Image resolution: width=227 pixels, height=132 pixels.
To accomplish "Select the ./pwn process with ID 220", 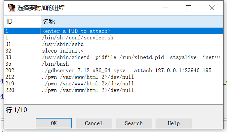I will click(x=114, y=90).
